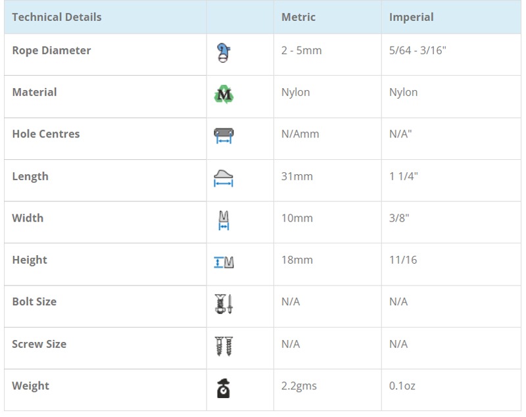The height and width of the screenshot is (417, 526).
Task: Click the Imperial column header
Action: [411, 17]
